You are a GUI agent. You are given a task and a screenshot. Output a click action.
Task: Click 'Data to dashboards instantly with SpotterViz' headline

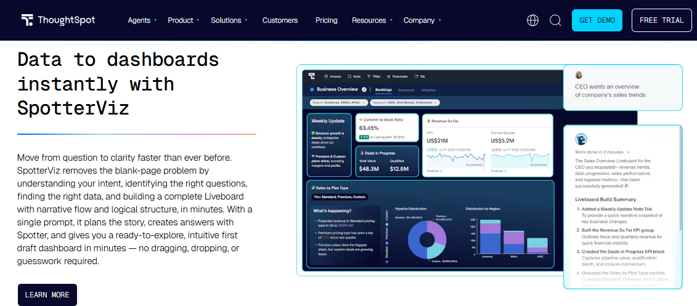click(118, 83)
